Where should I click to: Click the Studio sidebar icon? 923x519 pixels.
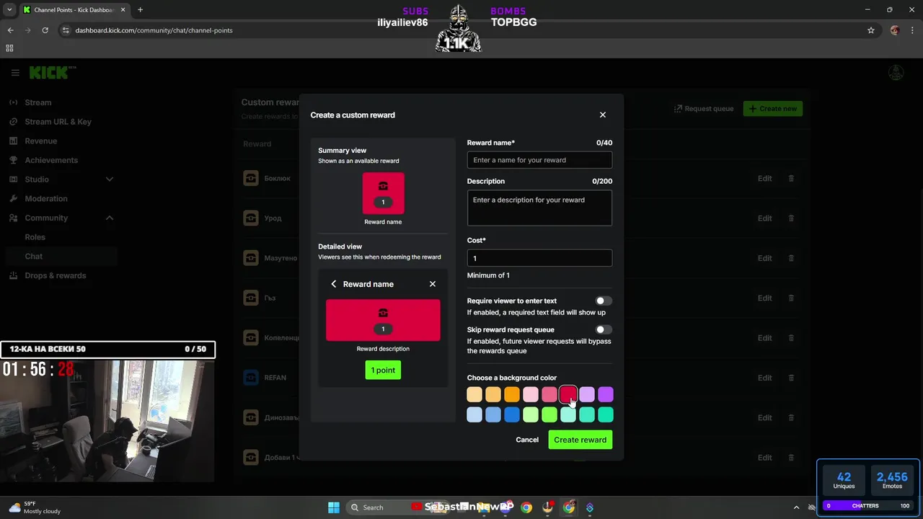point(13,179)
